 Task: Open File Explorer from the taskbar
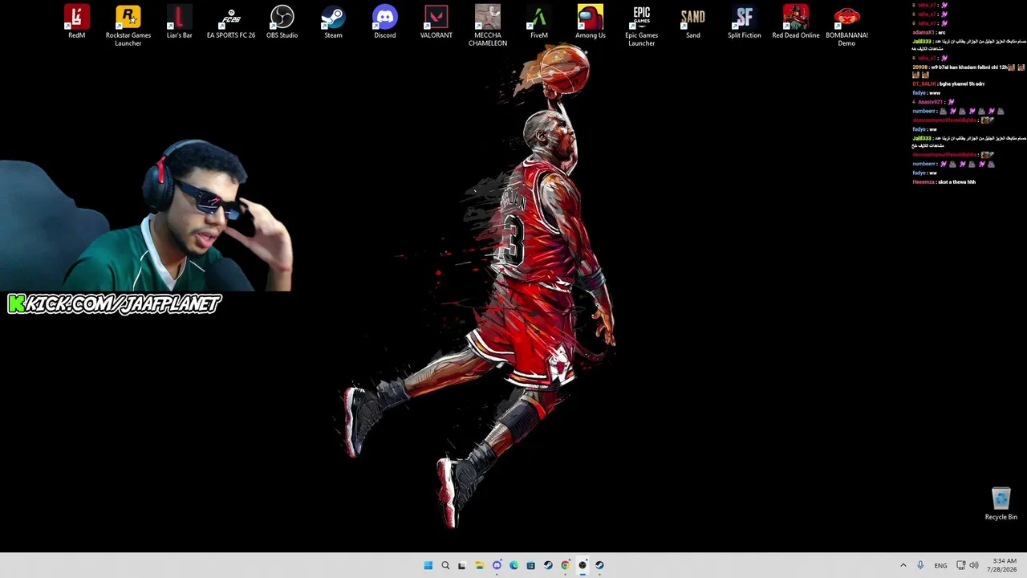[x=479, y=565]
